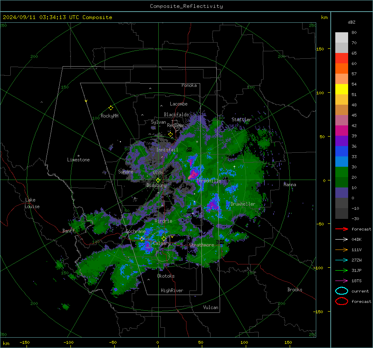Select the Banff label
373x348 pixels.
click(x=68, y=231)
